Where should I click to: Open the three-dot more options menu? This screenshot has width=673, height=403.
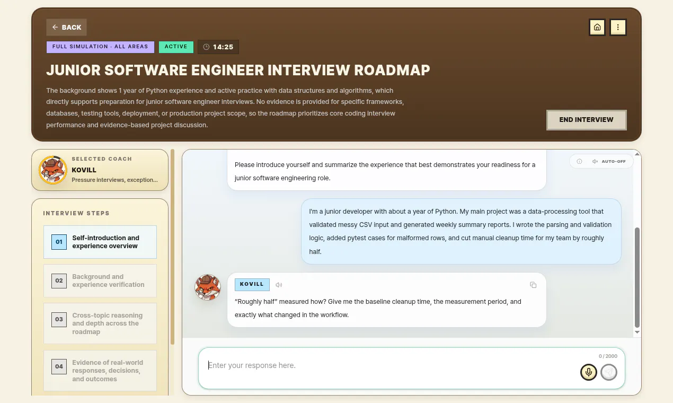[x=618, y=27]
